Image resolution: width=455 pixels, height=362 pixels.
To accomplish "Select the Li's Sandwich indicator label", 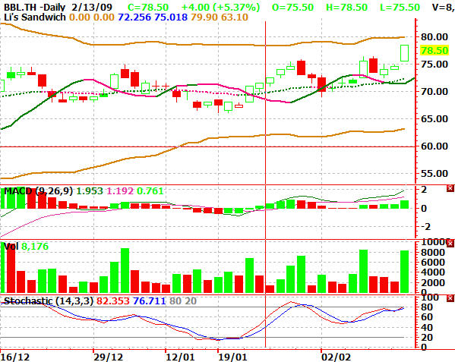I will pyautogui.click(x=35, y=17).
